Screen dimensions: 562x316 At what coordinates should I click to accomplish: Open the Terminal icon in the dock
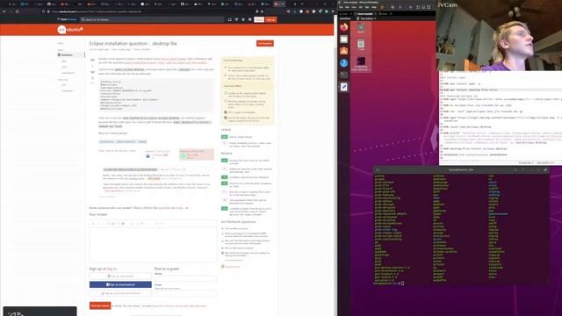[343, 75]
